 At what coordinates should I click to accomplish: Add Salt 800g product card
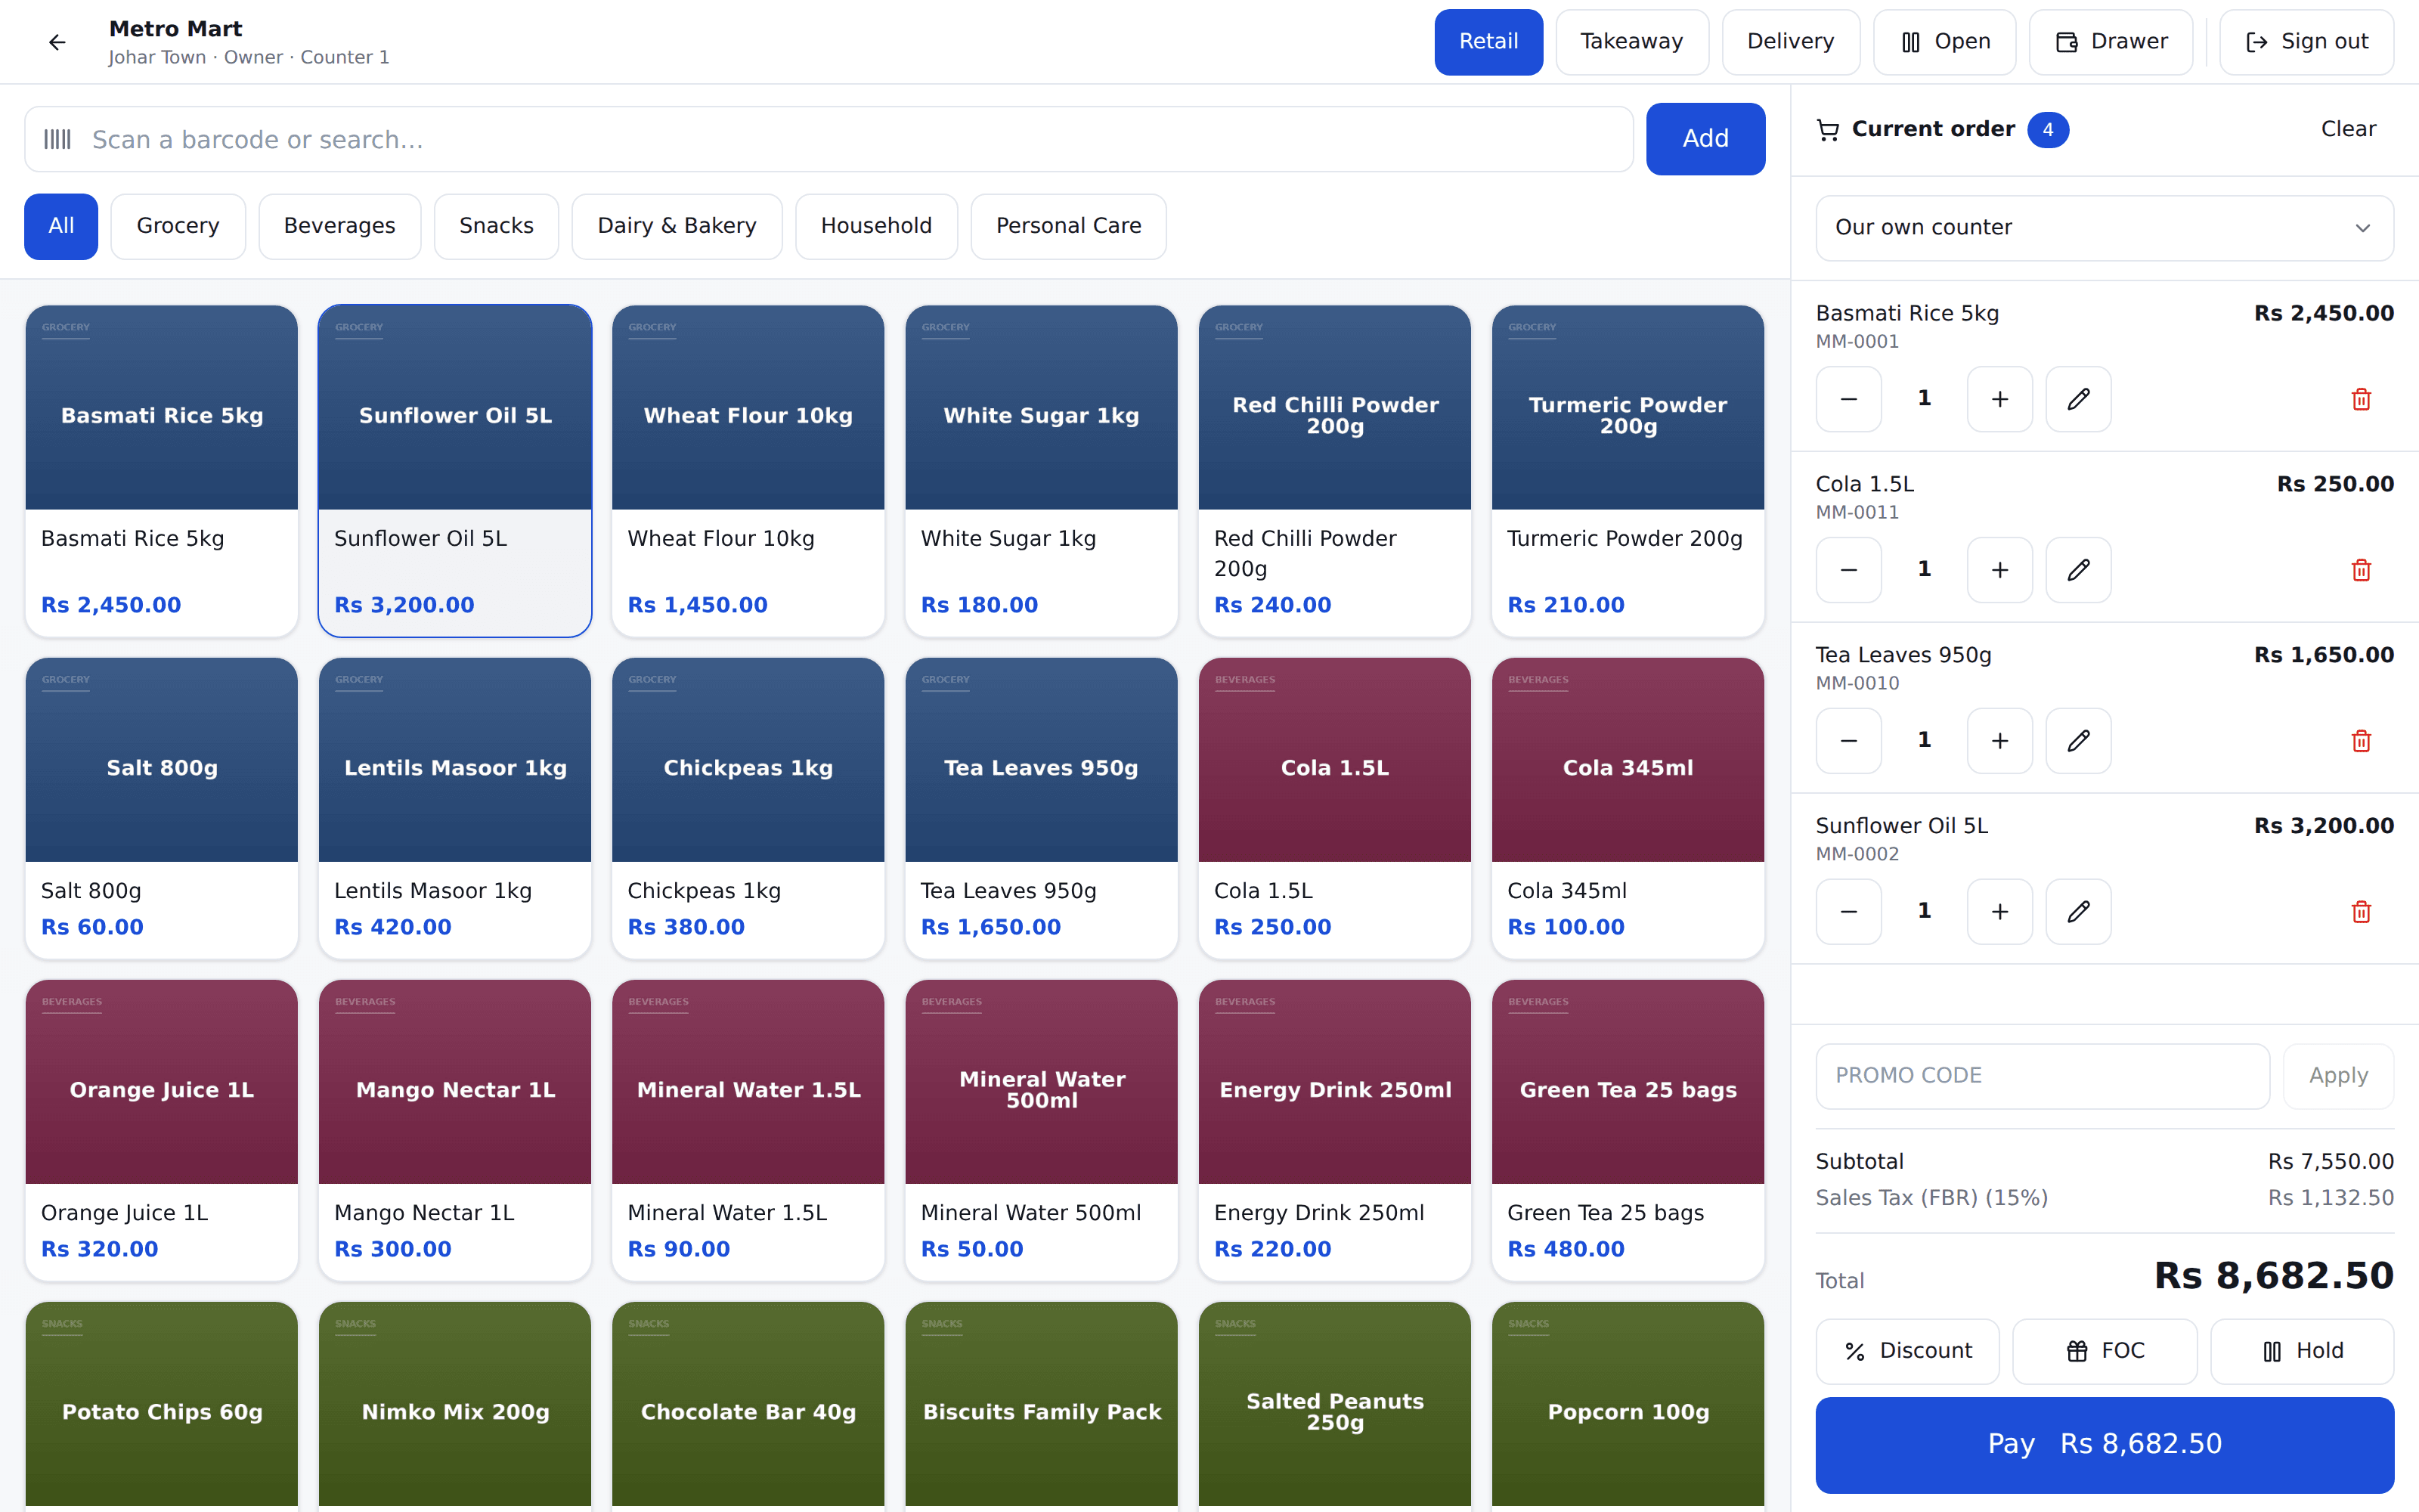[x=161, y=808]
